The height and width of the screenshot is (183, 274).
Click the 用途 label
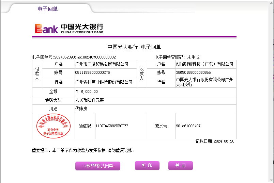53,109
